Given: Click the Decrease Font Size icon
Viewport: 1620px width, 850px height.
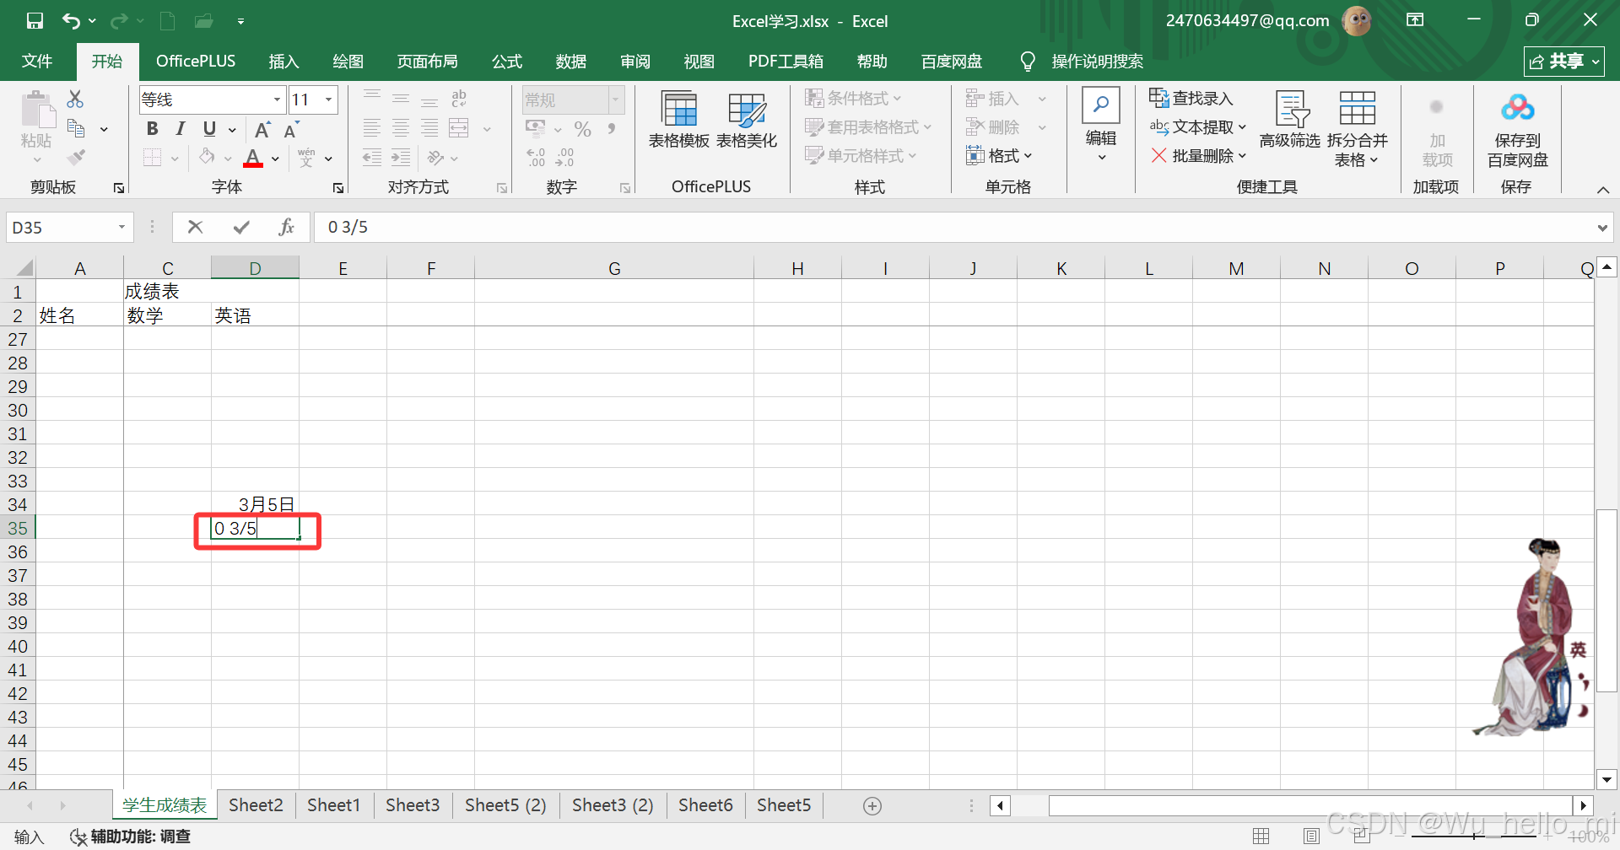Looking at the screenshot, I should (291, 129).
